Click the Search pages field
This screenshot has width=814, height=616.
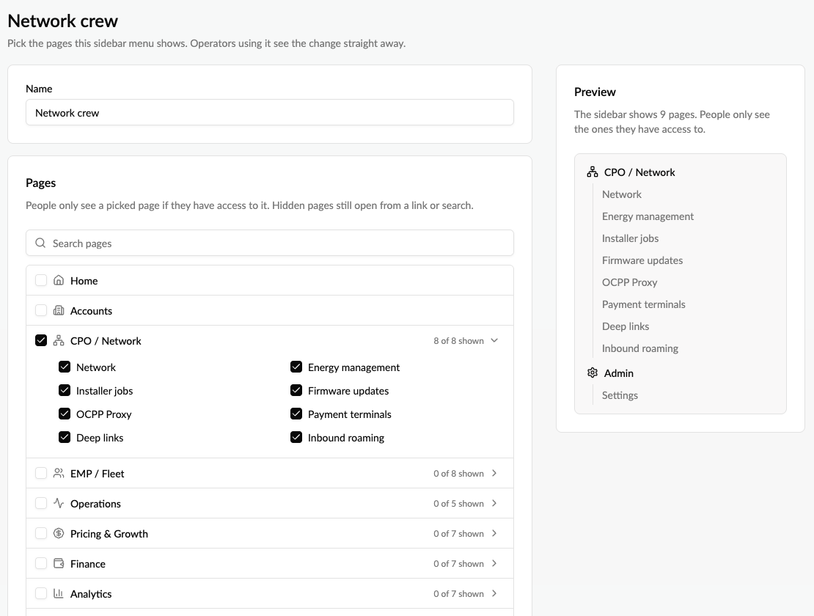click(269, 243)
